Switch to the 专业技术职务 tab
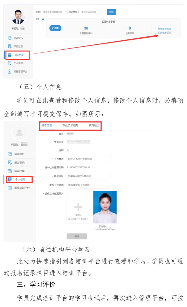The height and width of the screenshot is (307, 187). pyautogui.click(x=70, y=125)
